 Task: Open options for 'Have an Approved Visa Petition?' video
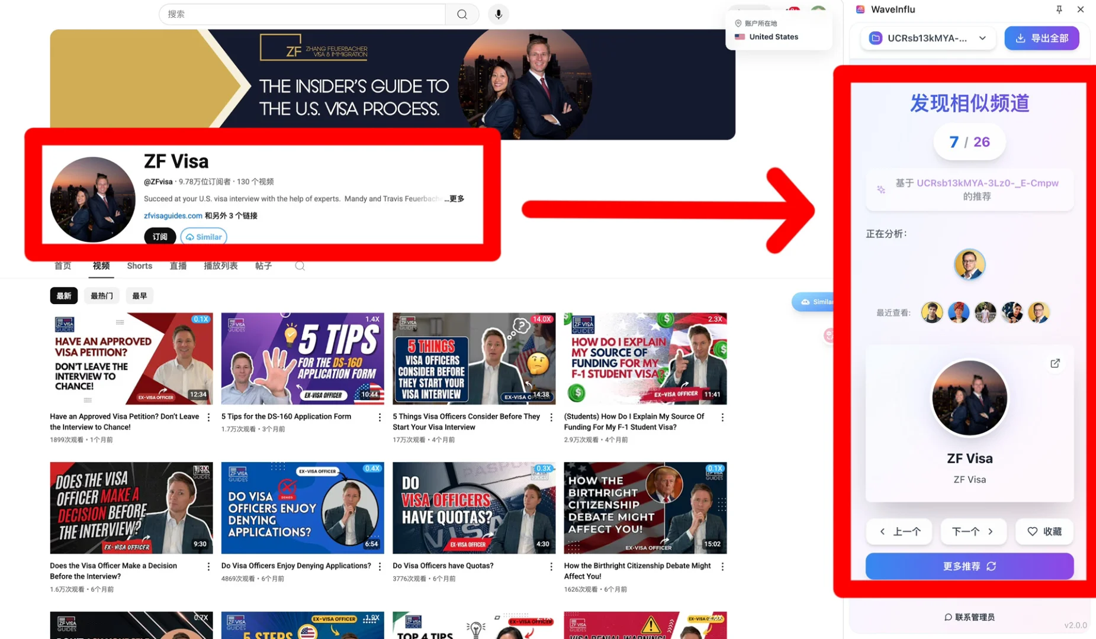(208, 418)
